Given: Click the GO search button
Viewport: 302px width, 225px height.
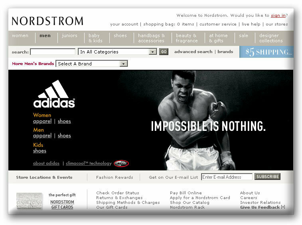Looking at the screenshot, I should tap(164, 51).
